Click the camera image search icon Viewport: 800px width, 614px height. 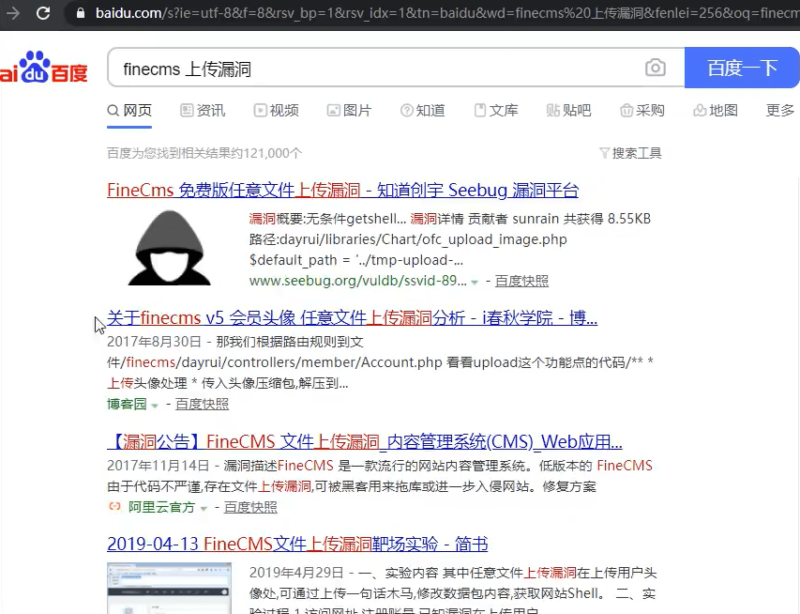tap(656, 68)
